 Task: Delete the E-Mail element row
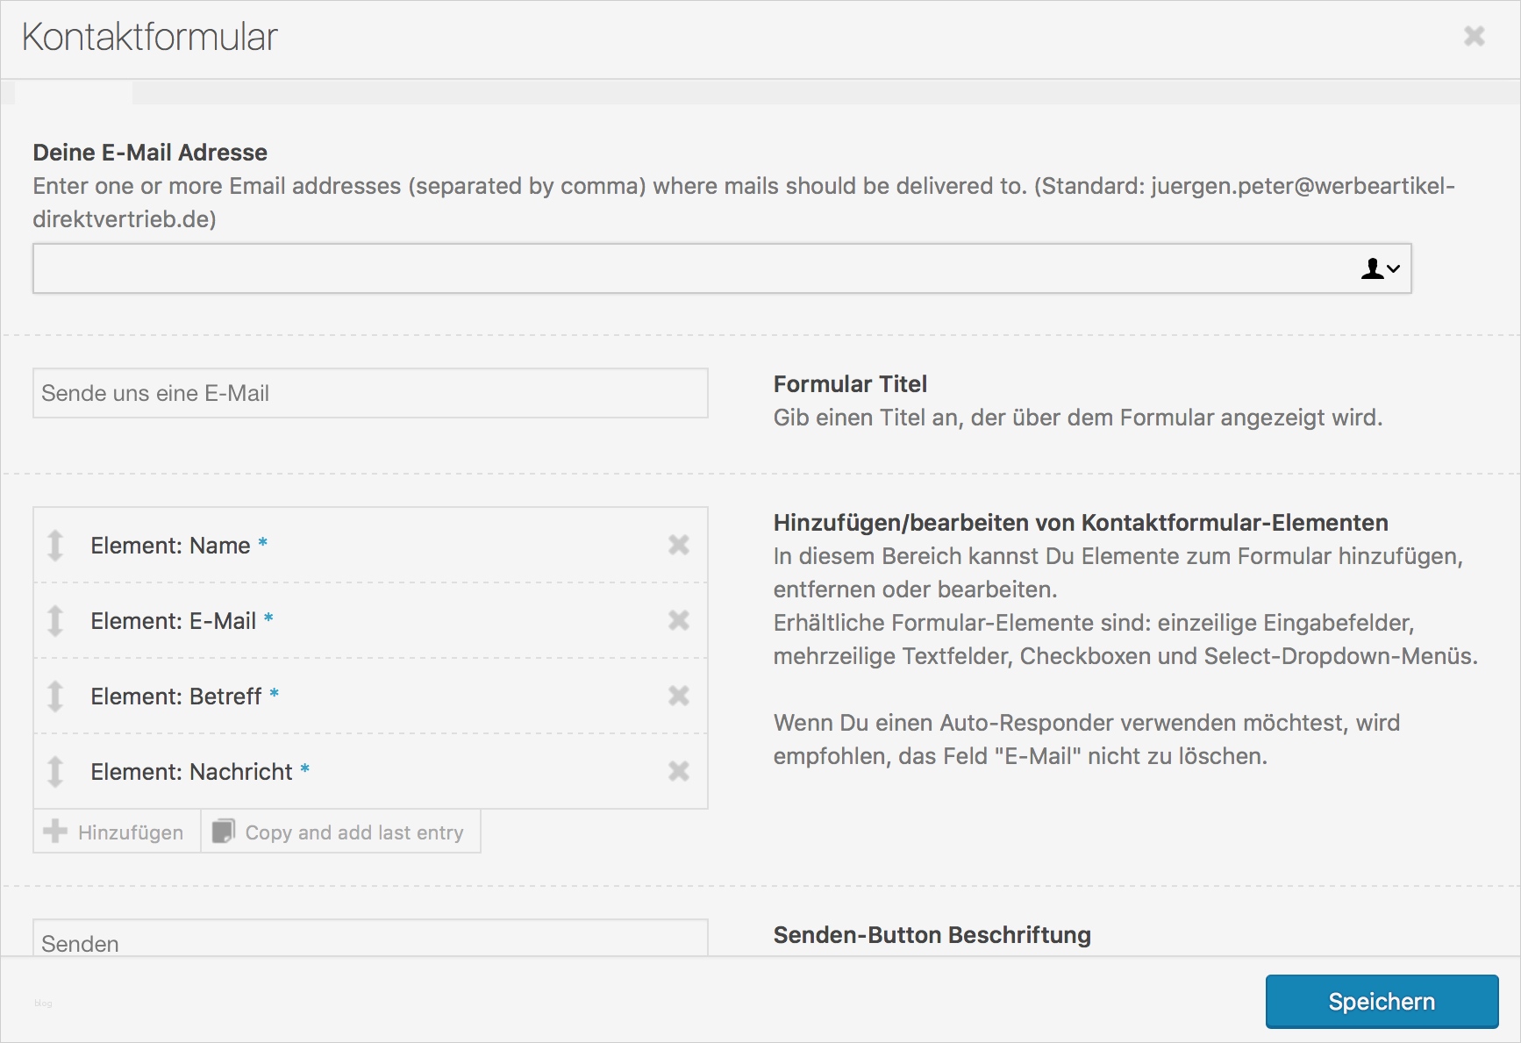(678, 620)
